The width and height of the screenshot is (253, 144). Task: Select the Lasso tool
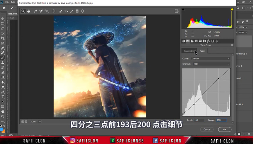point(3,28)
